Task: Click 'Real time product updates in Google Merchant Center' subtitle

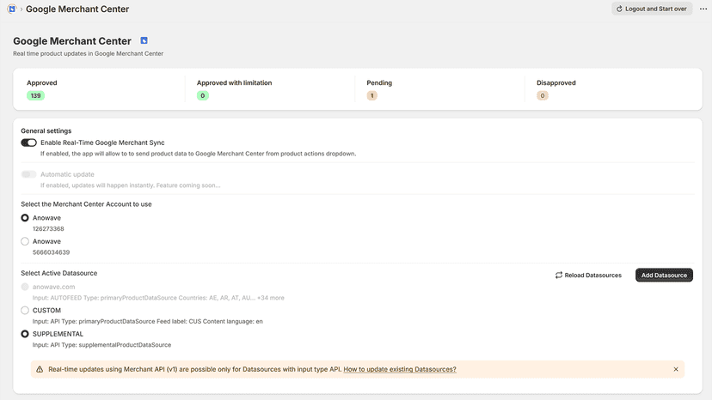Action: point(88,53)
